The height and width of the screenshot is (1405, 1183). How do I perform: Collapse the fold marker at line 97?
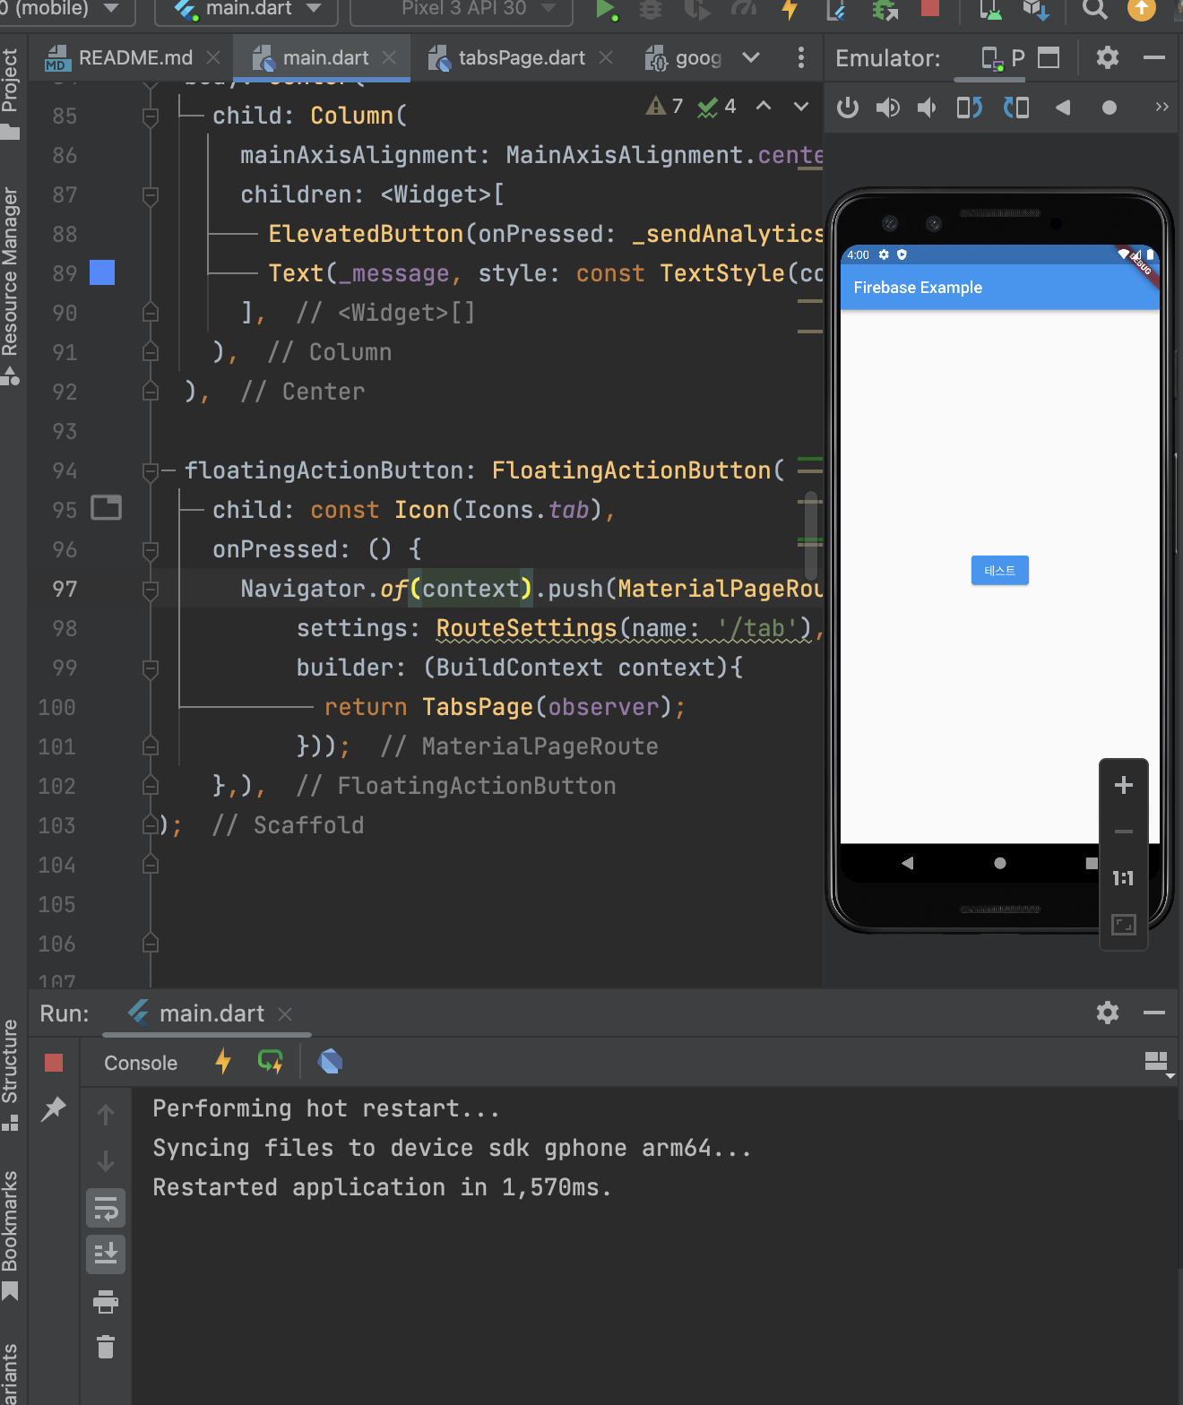tap(151, 590)
